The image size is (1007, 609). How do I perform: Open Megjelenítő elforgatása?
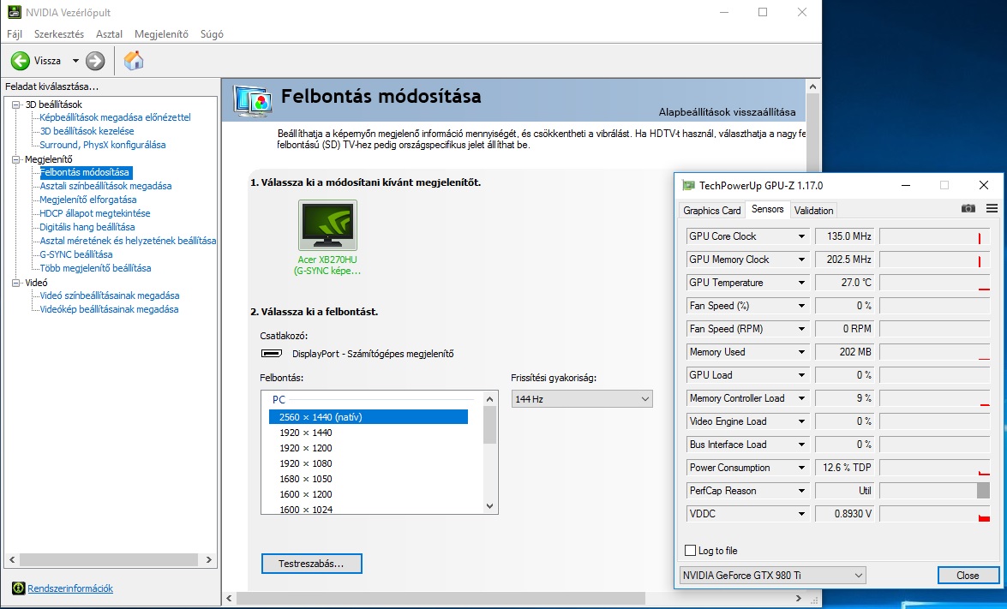pos(88,200)
